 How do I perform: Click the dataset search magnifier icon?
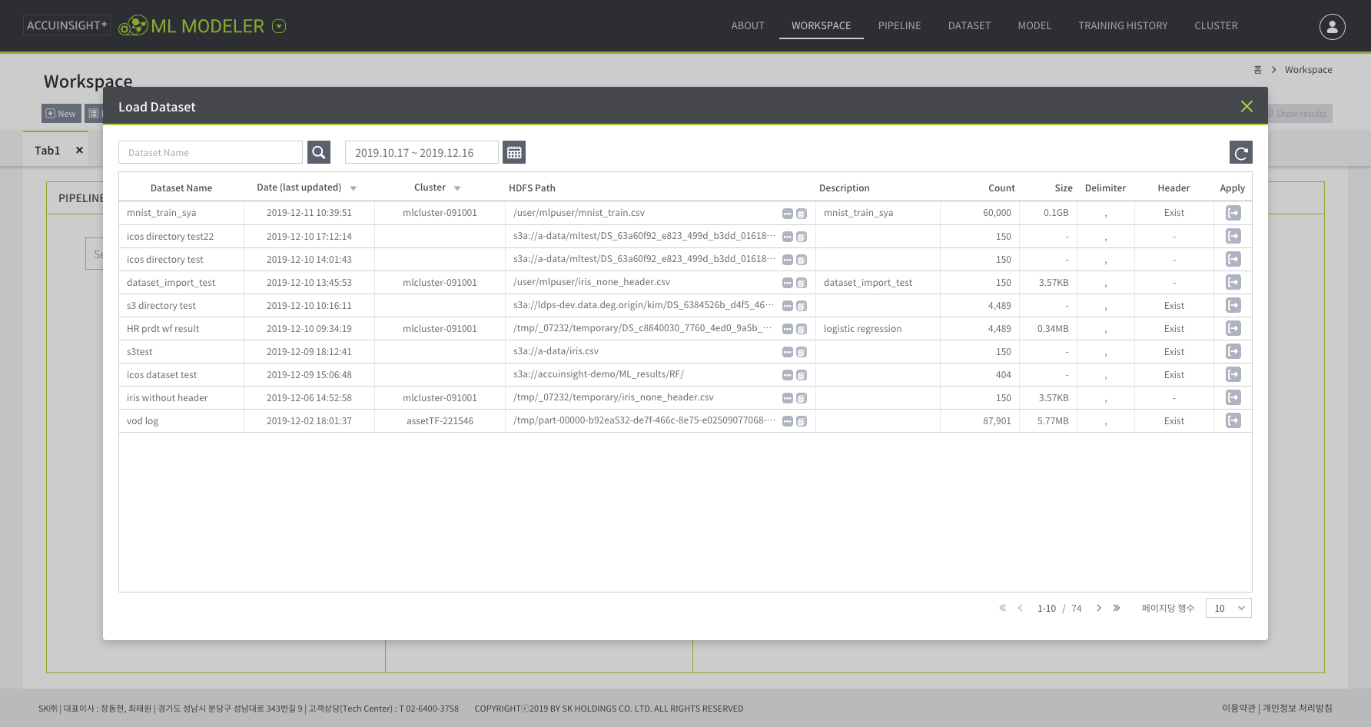coord(319,152)
